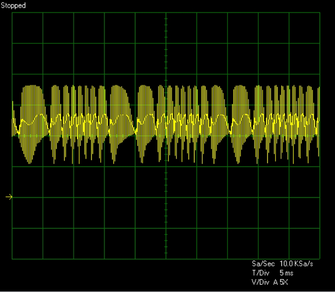The width and height of the screenshot is (335, 292).
Task: Click the 'Stopped' acquisition status label
Action: click(x=13, y=5)
